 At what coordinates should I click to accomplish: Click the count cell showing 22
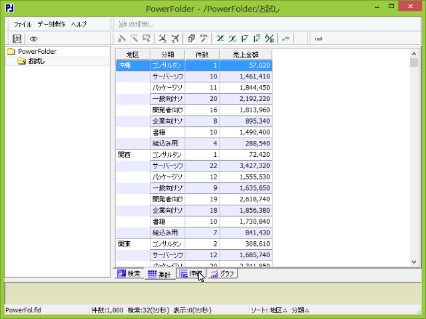pos(202,165)
